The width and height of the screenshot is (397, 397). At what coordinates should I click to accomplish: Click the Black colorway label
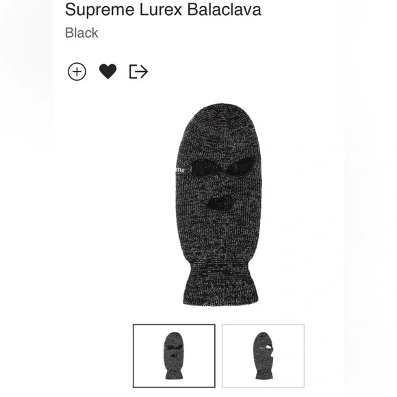point(81,33)
